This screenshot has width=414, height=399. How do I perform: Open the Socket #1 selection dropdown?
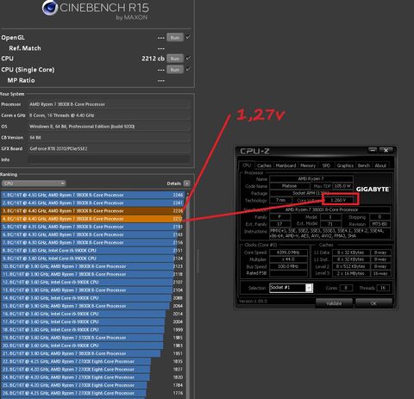click(x=291, y=288)
